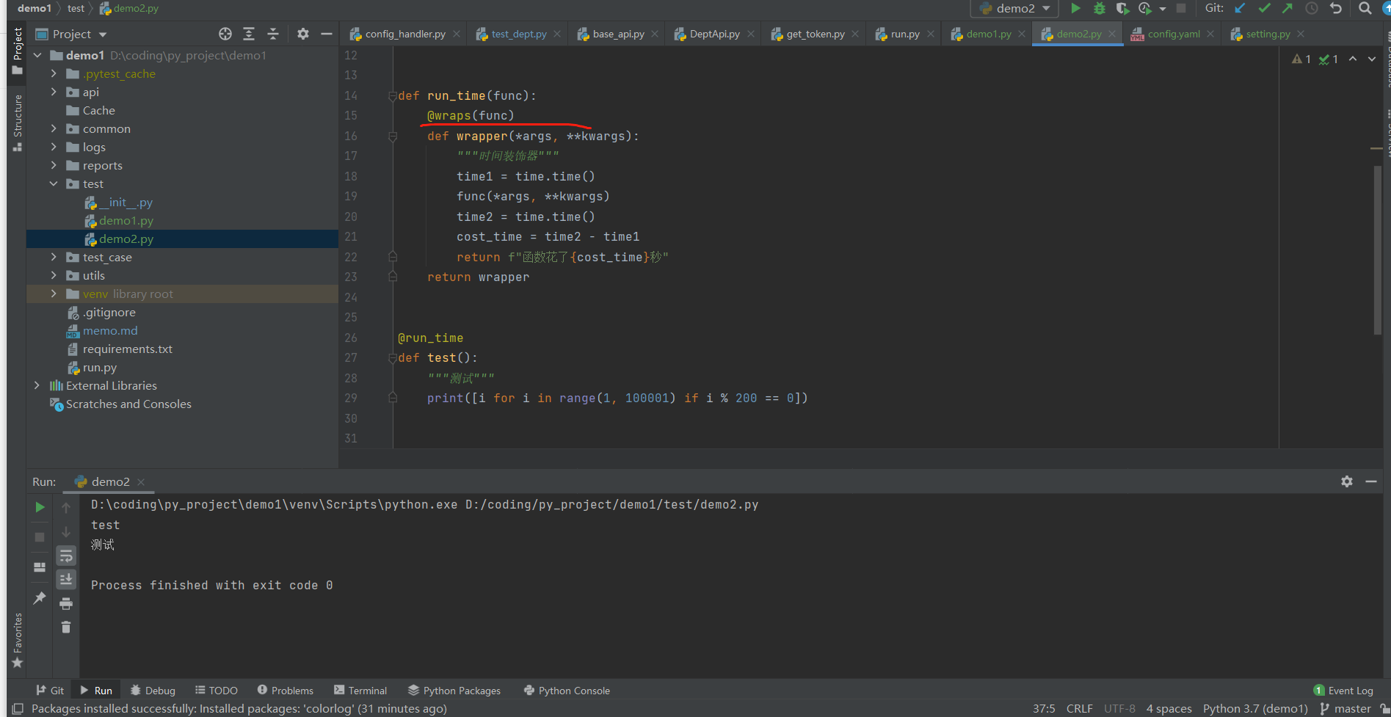Click the Git update project arrow
Image resolution: width=1391 pixels, height=717 pixels.
(1240, 8)
